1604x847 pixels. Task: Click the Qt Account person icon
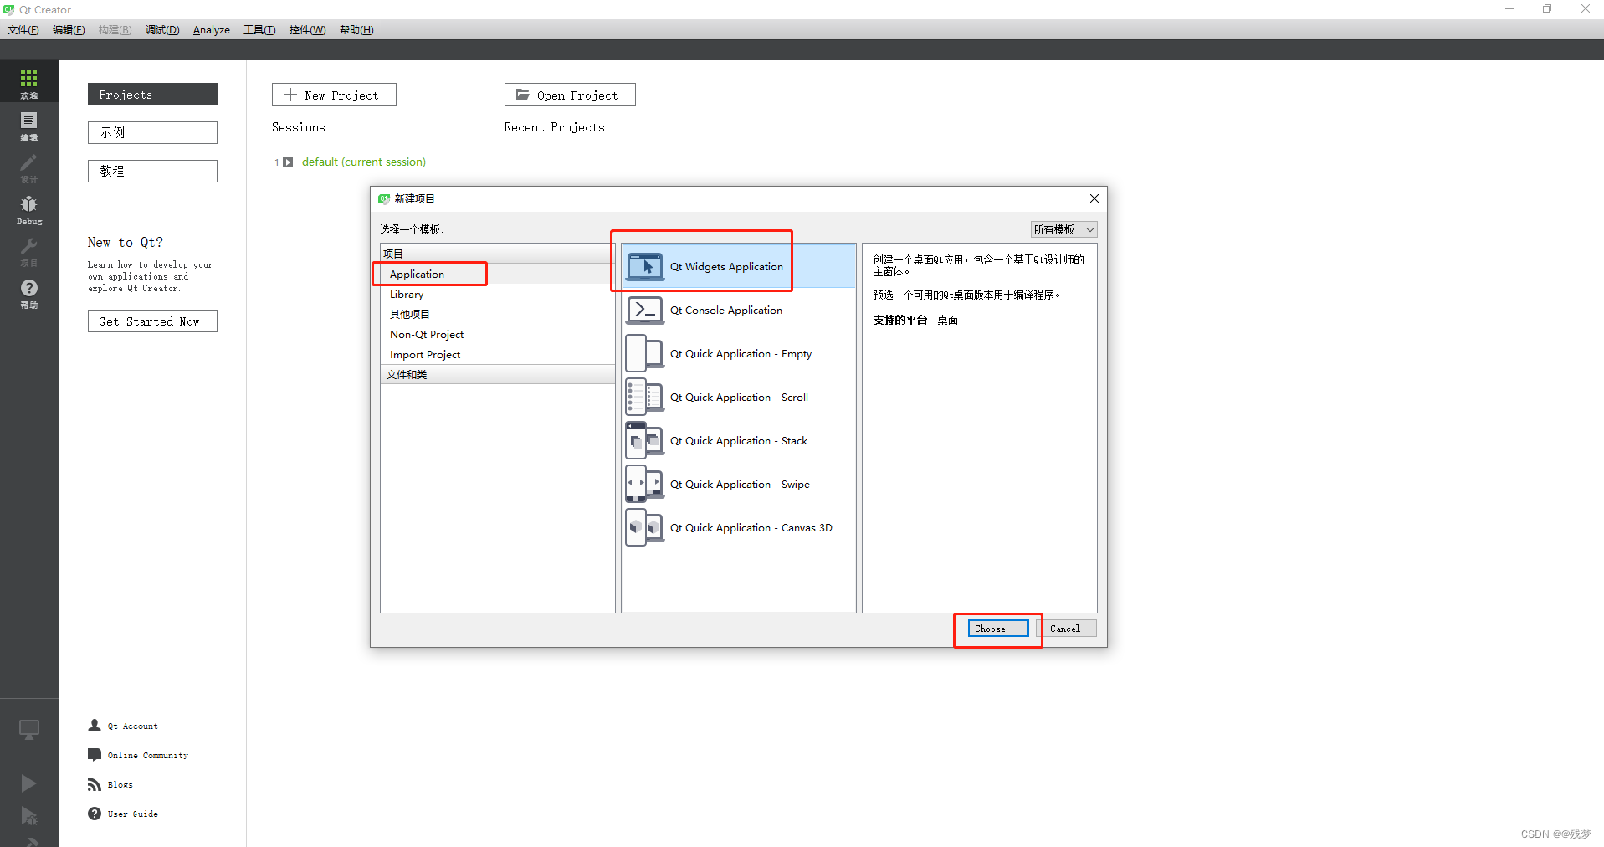tap(95, 726)
